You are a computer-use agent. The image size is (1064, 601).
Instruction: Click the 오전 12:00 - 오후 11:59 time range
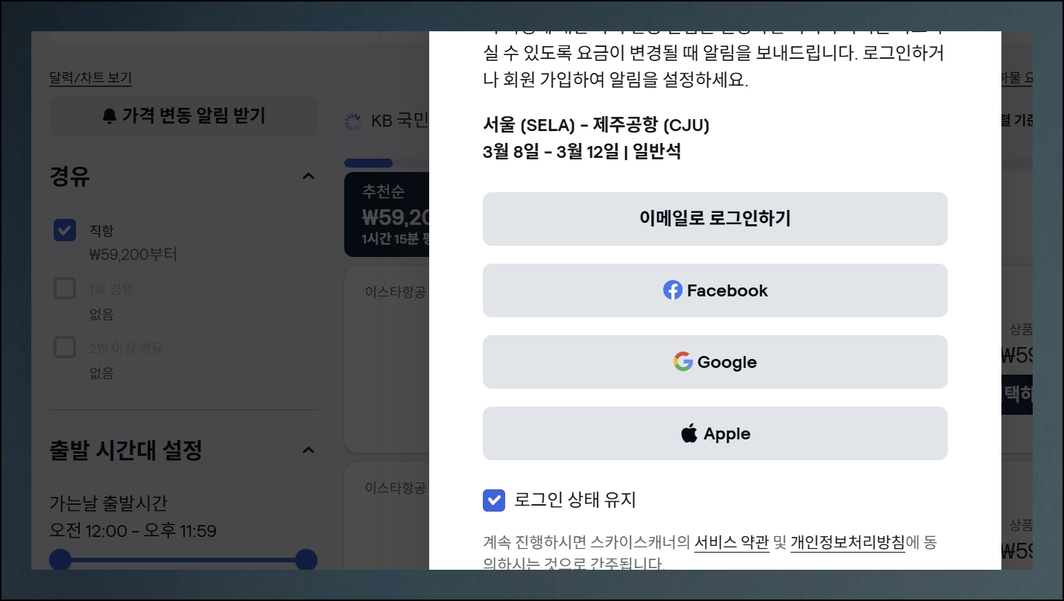tap(133, 531)
